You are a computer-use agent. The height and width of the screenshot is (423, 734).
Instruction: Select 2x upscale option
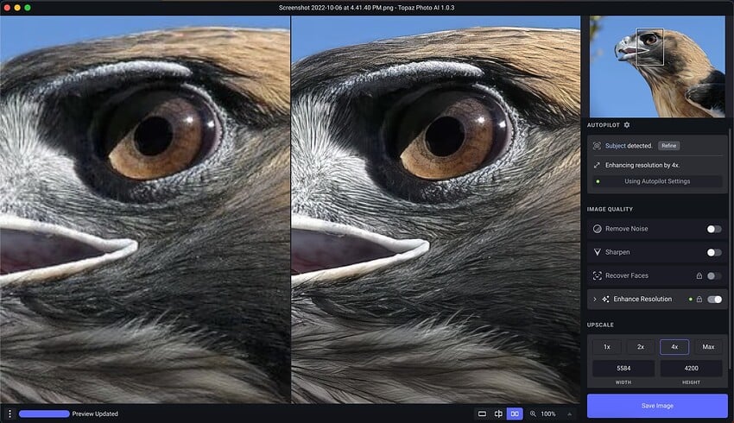tap(641, 347)
